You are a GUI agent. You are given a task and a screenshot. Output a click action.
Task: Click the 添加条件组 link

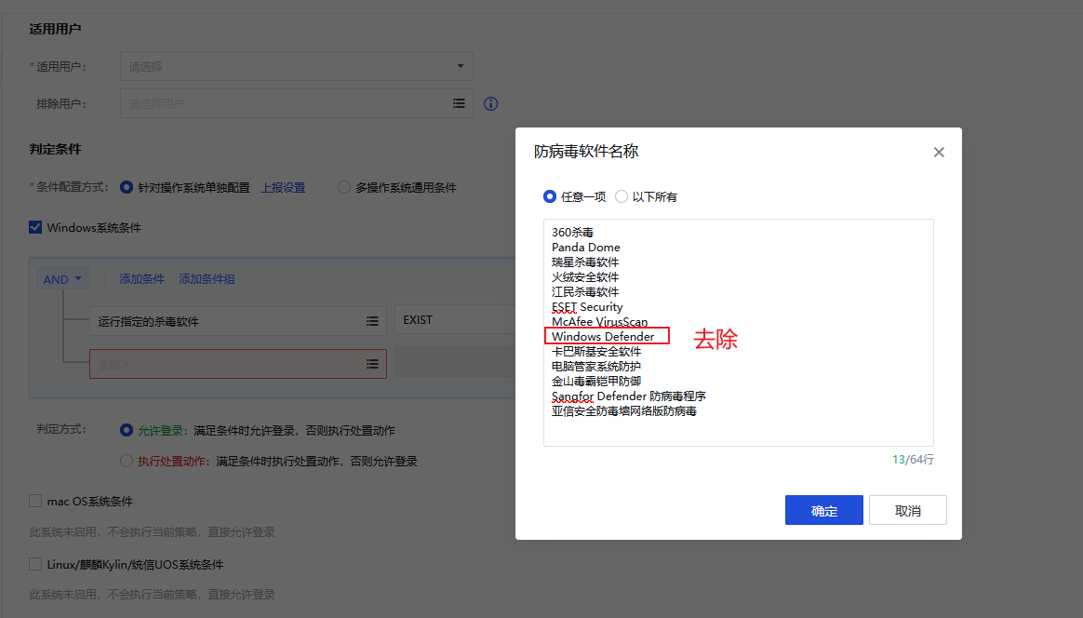click(x=207, y=279)
